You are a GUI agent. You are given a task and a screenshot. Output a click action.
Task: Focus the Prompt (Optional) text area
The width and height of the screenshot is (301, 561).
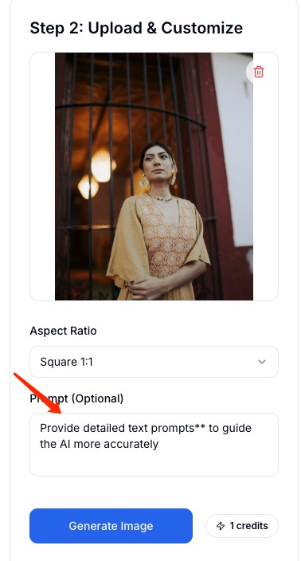(154, 445)
